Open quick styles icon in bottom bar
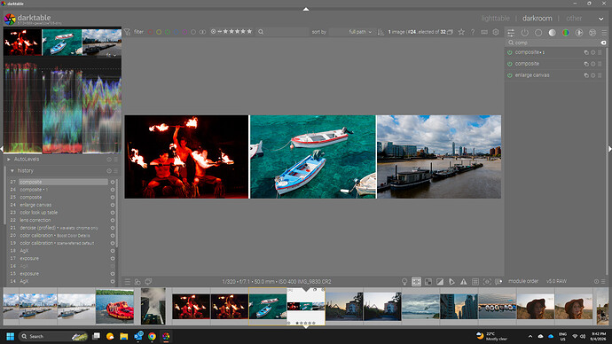This screenshot has height=344, width=612. click(137, 281)
